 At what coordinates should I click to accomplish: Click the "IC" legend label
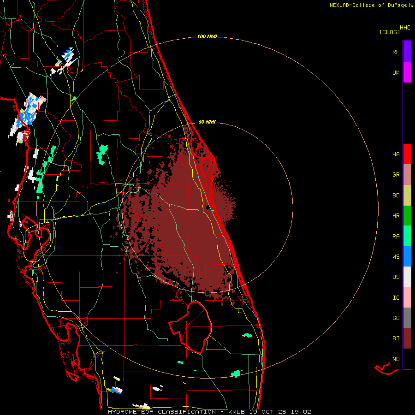point(396,298)
